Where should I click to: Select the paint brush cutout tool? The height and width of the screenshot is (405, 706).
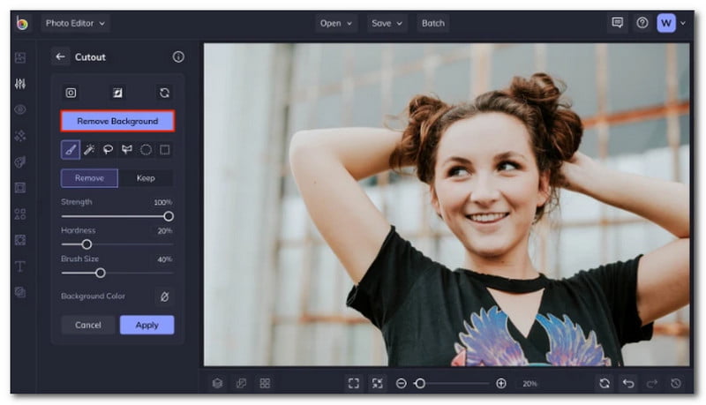click(71, 150)
